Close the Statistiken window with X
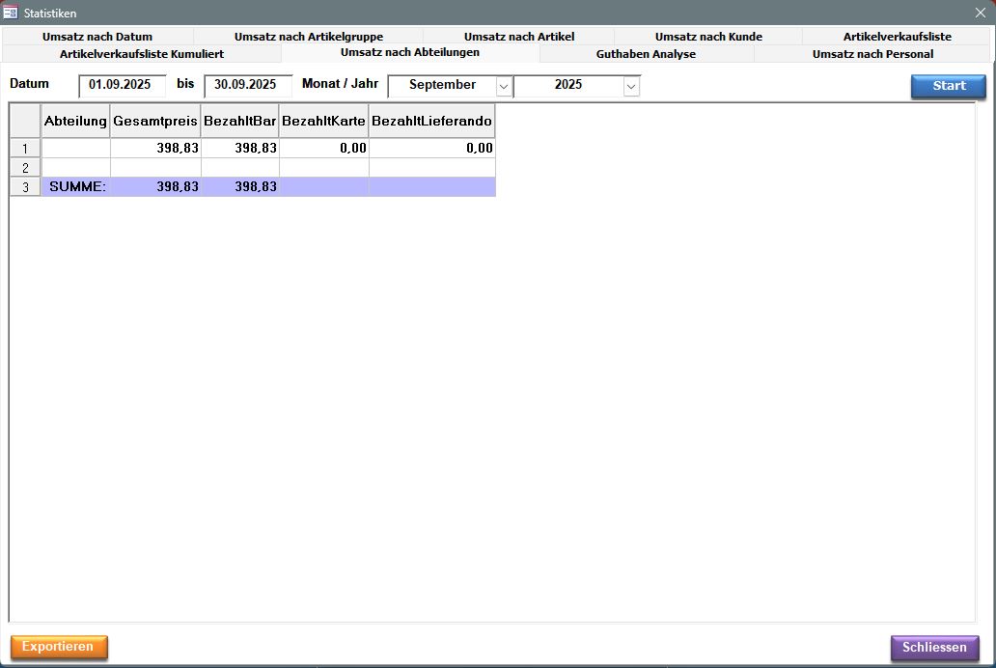Image resolution: width=996 pixels, height=668 pixels. pyautogui.click(x=980, y=13)
